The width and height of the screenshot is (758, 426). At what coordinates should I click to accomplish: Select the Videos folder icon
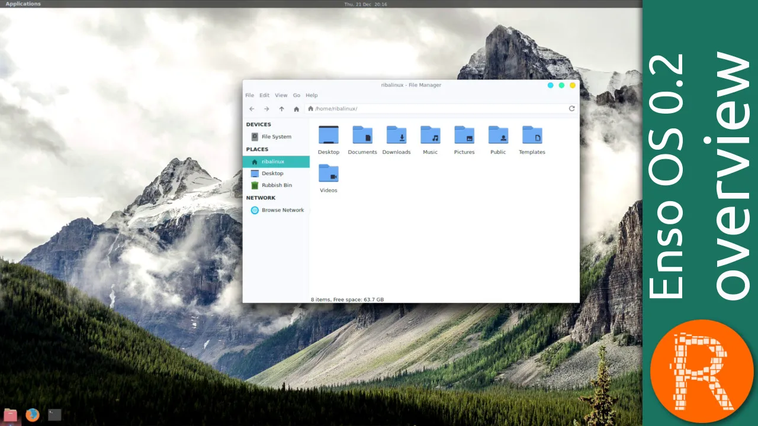(x=329, y=173)
